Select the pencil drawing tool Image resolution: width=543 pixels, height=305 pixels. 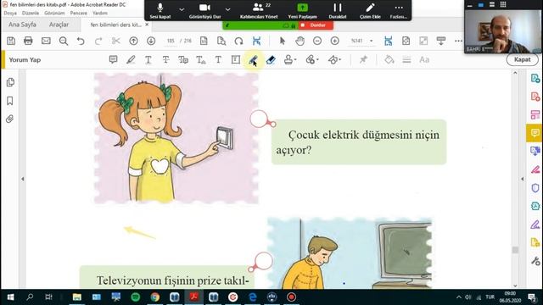coord(253,60)
